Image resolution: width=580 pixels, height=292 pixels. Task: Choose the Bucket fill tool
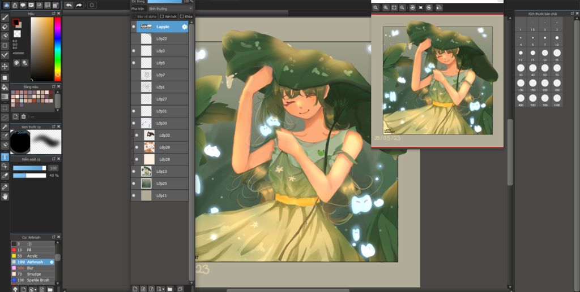[5, 87]
